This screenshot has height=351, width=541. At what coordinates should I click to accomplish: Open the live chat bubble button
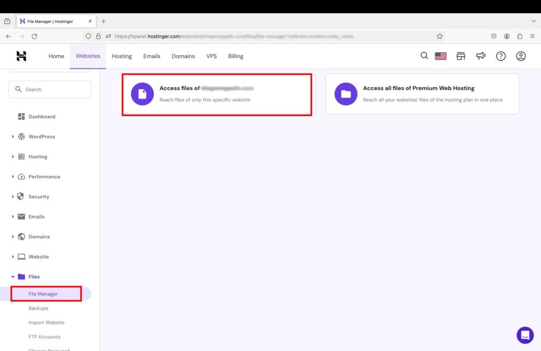tap(525, 335)
